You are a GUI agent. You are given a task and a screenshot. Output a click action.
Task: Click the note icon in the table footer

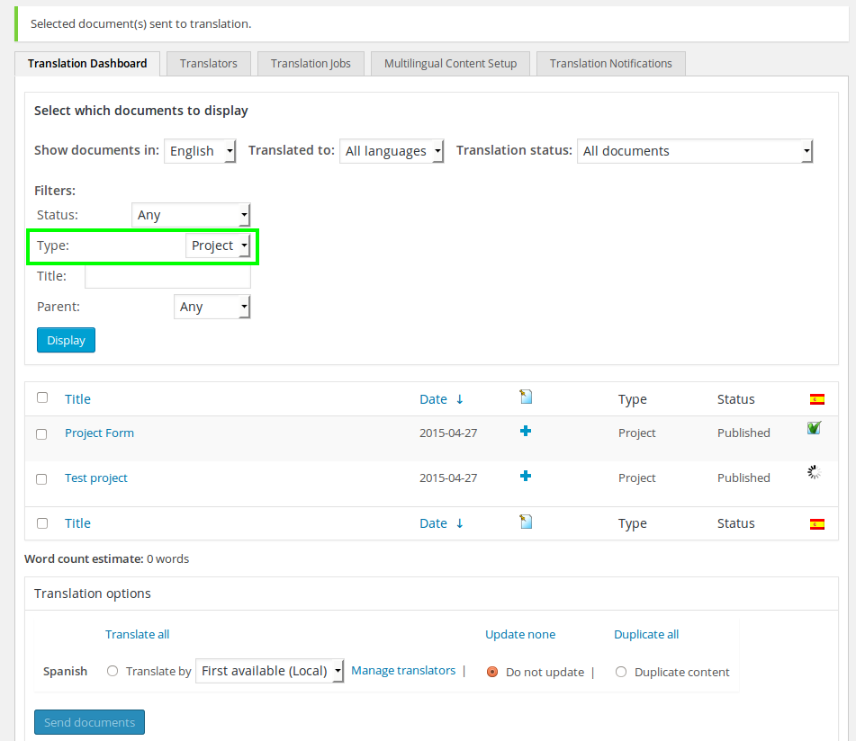[526, 522]
